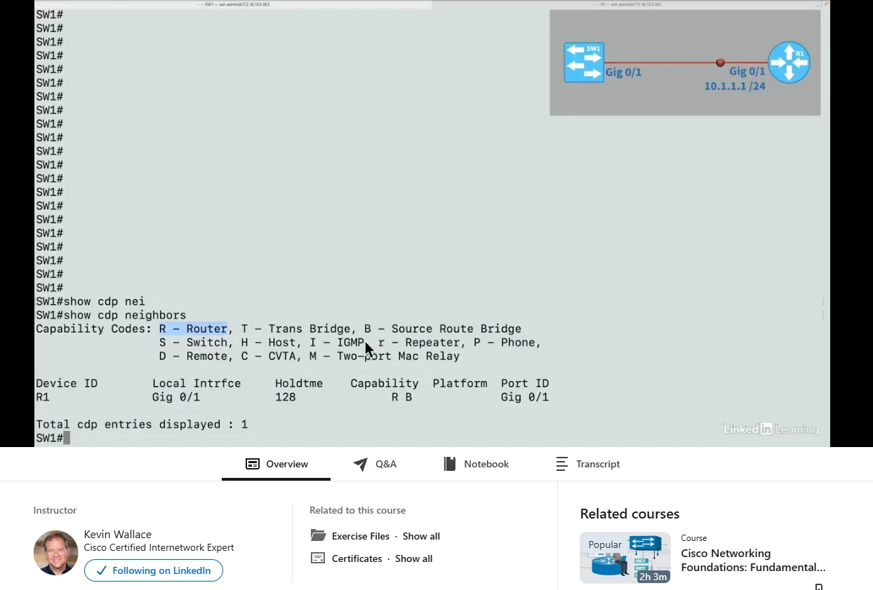The image size is (873, 590).
Task: Click the video player area
Action: click(x=432, y=224)
